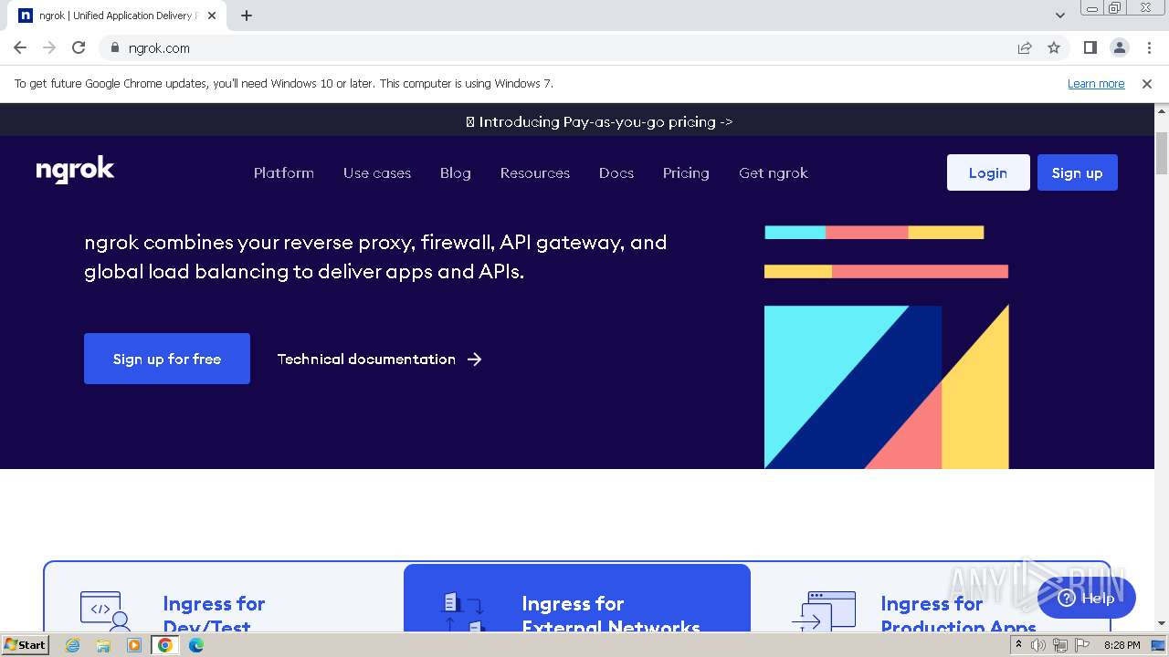Screen dimensions: 1169x657
Task: Show hidden system tray icons
Action: pos(1018,645)
